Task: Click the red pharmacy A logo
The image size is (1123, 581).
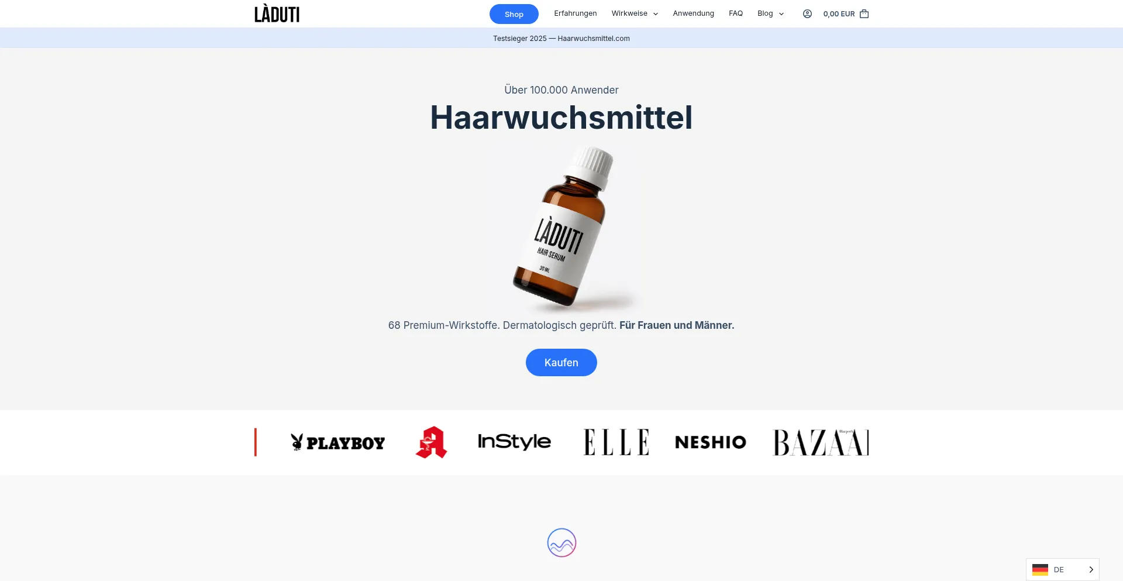Action: [431, 442]
